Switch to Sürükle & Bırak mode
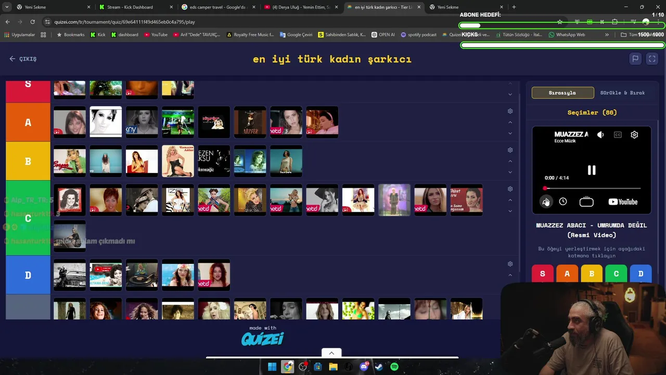The image size is (666, 375). (622, 93)
